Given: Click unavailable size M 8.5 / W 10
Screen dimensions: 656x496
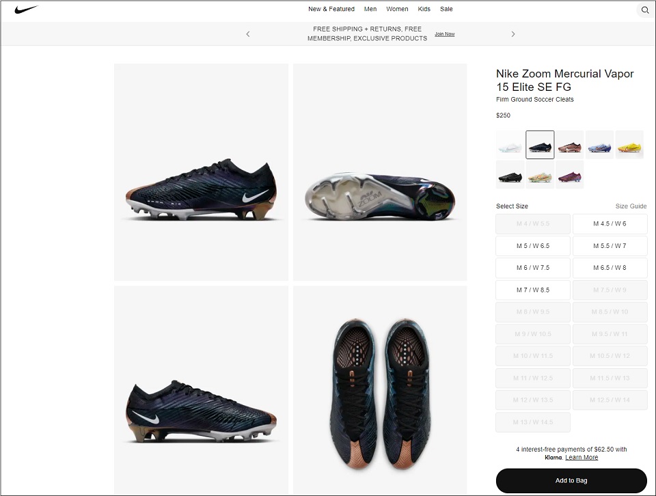Looking at the screenshot, I should point(610,312).
